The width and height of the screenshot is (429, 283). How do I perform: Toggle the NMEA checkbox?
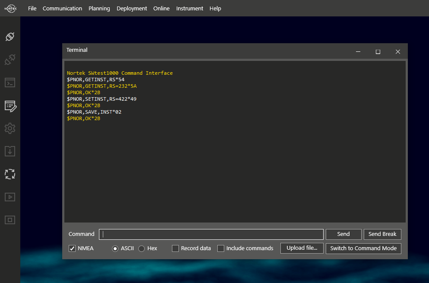click(72, 248)
